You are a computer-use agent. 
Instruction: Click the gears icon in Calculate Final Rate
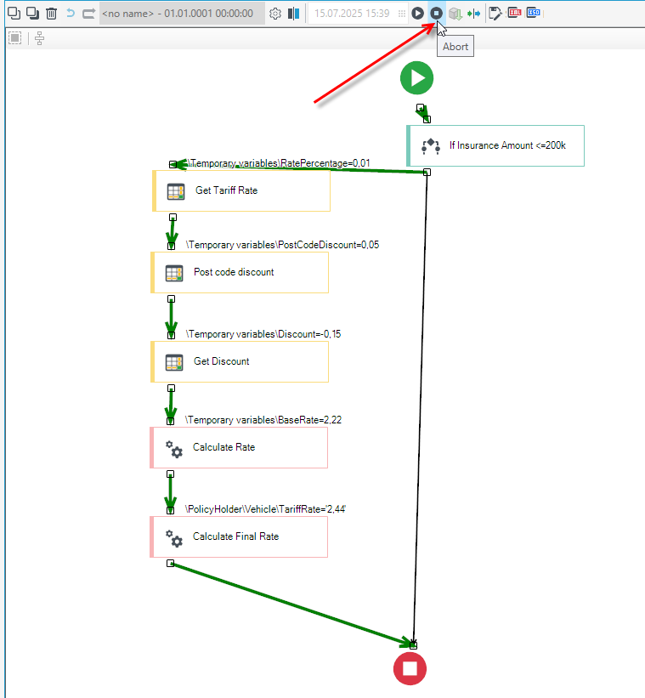pyautogui.click(x=174, y=538)
